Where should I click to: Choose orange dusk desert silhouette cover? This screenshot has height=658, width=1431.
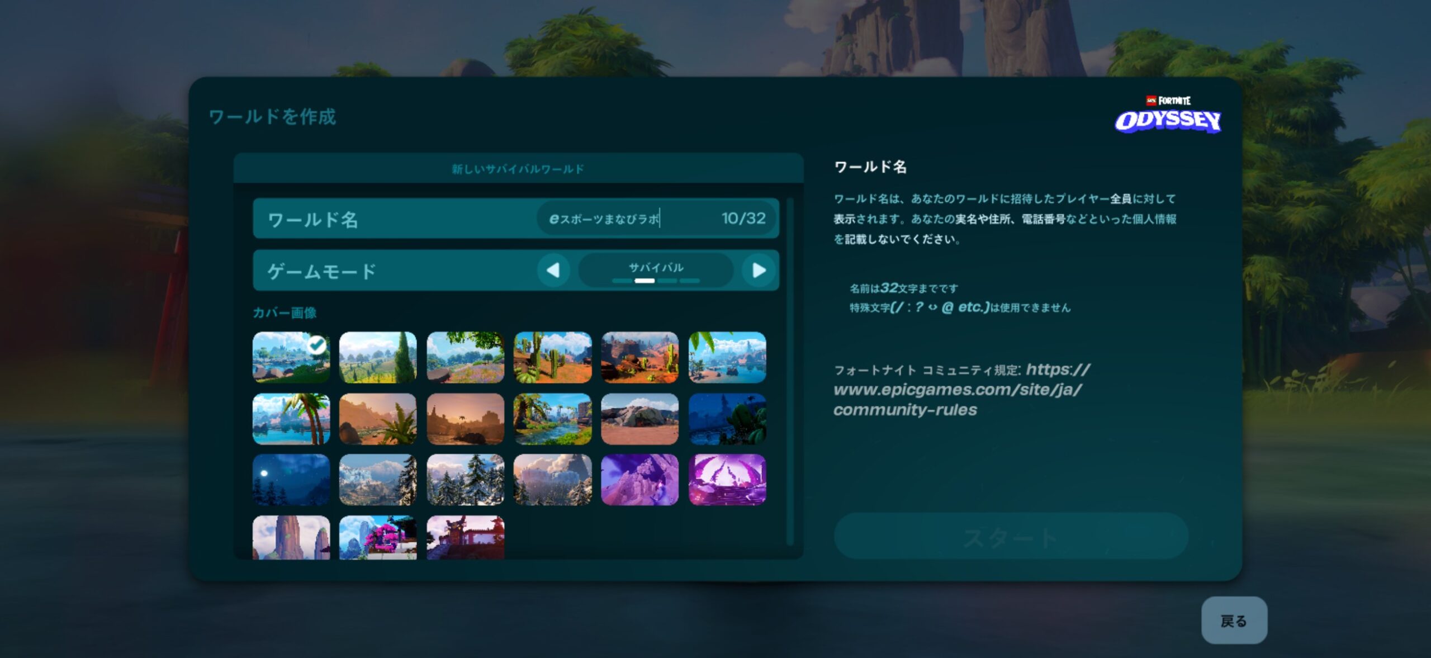(x=465, y=419)
